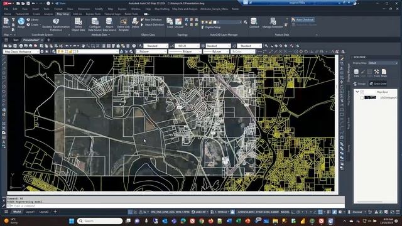
Task: Click the Tools icon in Task Pane
Action: [x=377, y=73]
